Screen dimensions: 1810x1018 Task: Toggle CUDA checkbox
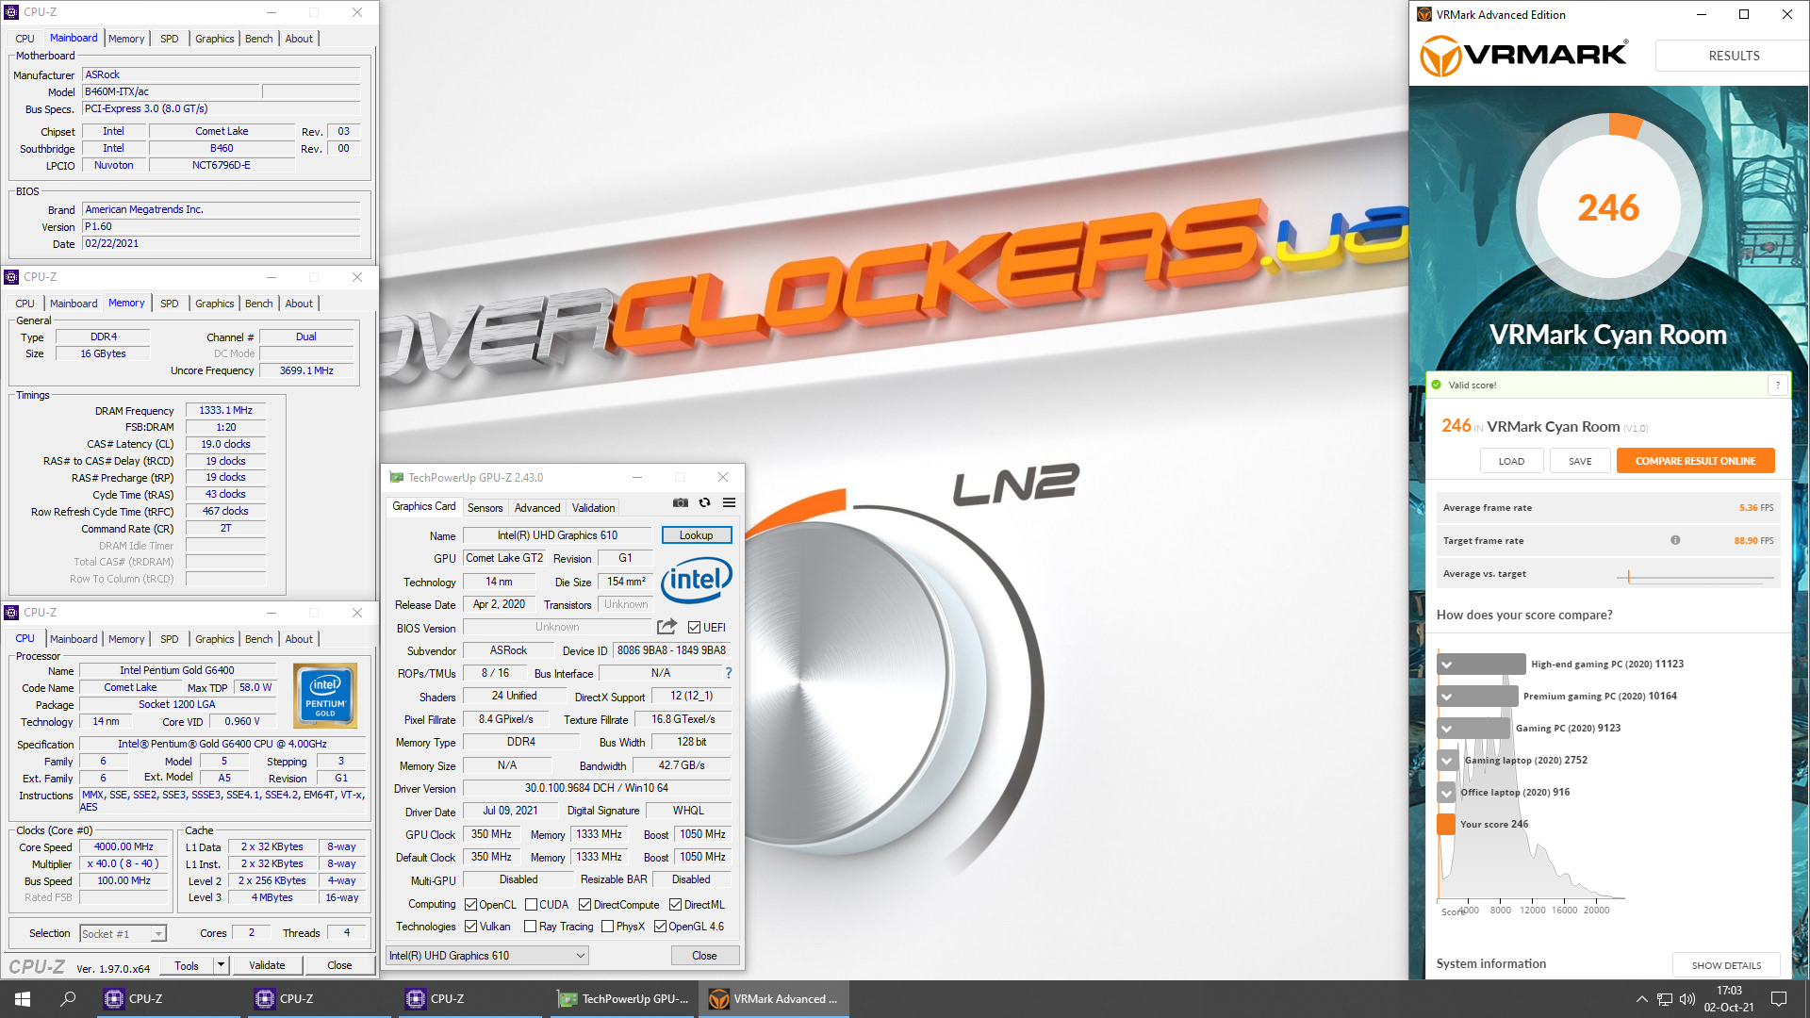tap(531, 905)
